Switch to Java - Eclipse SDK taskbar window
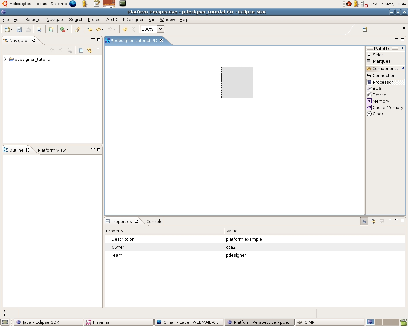The height and width of the screenshot is (326, 408). tap(48, 322)
